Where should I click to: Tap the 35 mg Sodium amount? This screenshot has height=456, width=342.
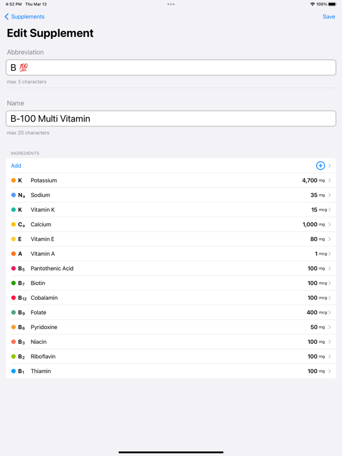318,195
